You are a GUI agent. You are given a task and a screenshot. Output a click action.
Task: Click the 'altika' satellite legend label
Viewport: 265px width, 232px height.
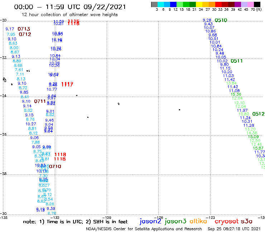click(198, 221)
